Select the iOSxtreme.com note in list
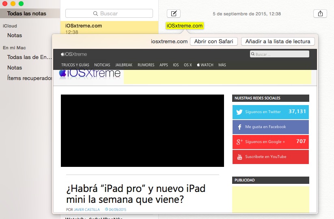The height and width of the screenshot is (219, 334). click(x=109, y=27)
